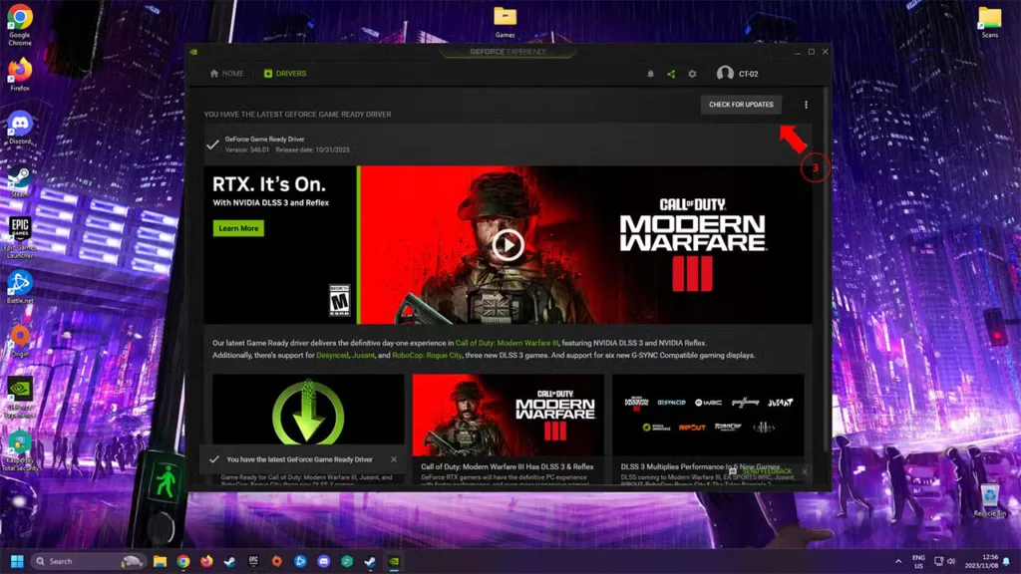Close the Send Feedback bar
The height and width of the screenshot is (574, 1021).
[805, 471]
